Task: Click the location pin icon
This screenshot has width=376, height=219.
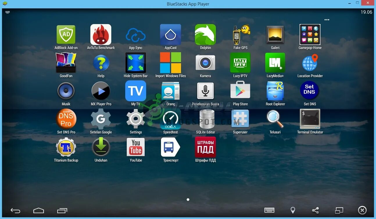Action: (x=293, y=210)
